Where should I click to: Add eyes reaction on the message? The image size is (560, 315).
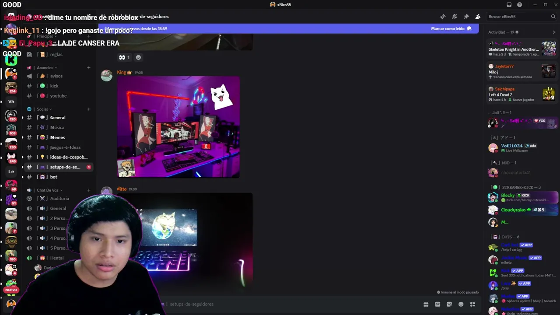(x=124, y=57)
